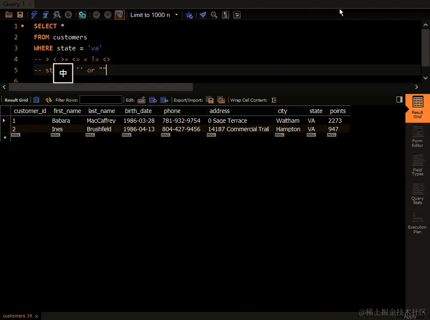430x320 pixels.
Task: Rollback transaction X icon
Action: point(108,15)
